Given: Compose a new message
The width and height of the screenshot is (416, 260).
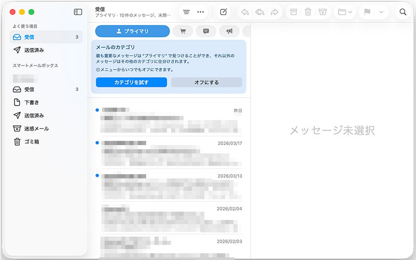Looking at the screenshot, I should pyautogui.click(x=224, y=12).
